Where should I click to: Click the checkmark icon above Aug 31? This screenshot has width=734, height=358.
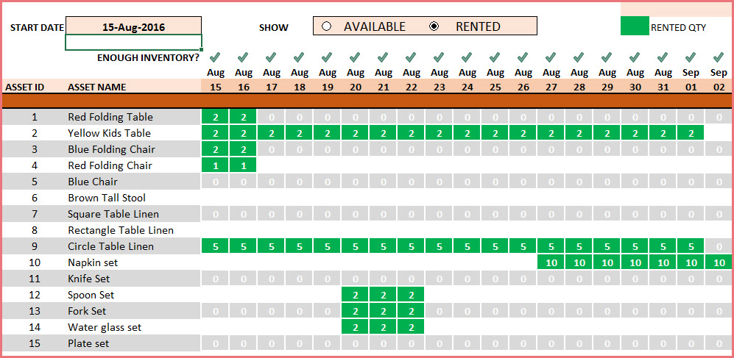click(663, 57)
